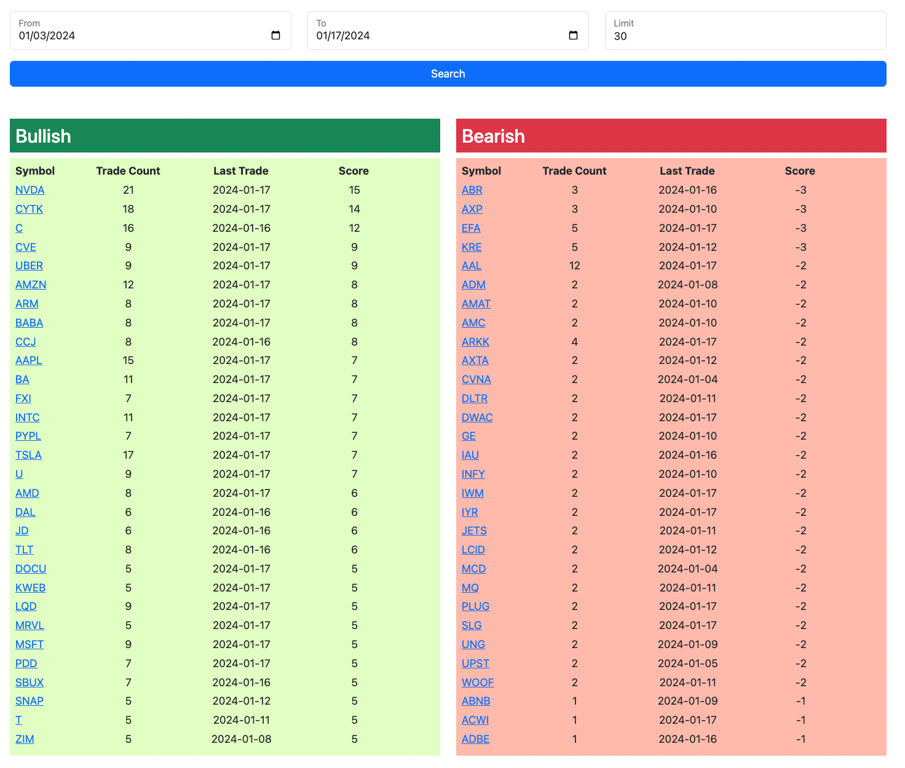Open the CVNA symbol link
Viewport: 905px width, 768px height.
click(476, 379)
